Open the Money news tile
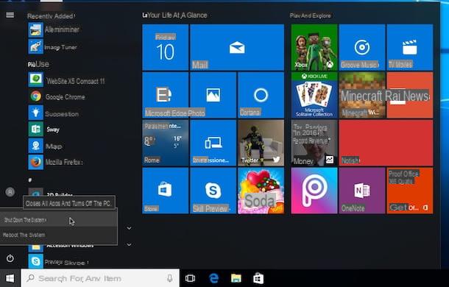 [x=314, y=143]
